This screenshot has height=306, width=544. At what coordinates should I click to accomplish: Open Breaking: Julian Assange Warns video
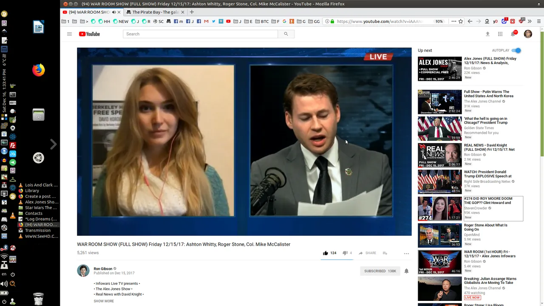click(x=490, y=280)
